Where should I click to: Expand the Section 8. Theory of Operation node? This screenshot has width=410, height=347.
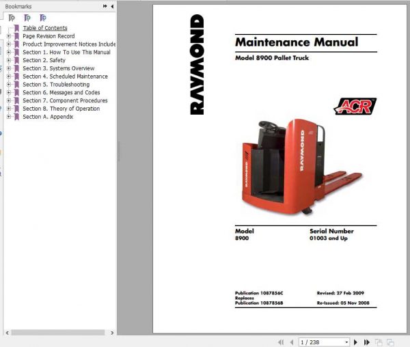pos(9,109)
